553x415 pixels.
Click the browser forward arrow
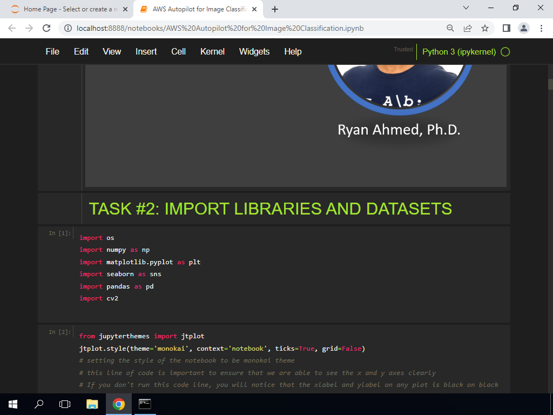(29, 28)
